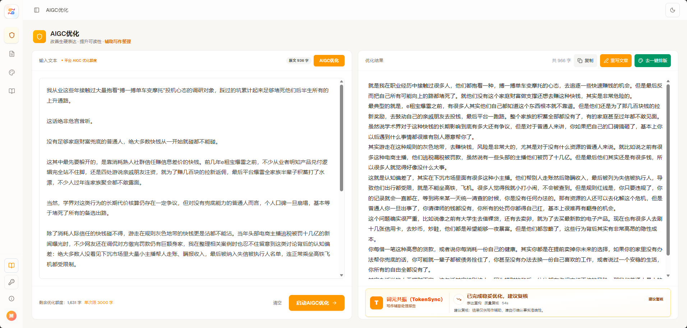Click the result scrollbar down arrow
This screenshot has width=687, height=328.
coord(668,276)
